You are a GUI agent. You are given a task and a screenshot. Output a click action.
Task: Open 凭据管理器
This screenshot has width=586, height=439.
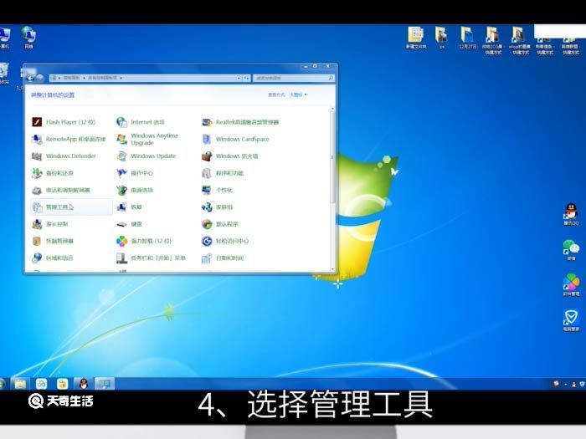coord(53,241)
